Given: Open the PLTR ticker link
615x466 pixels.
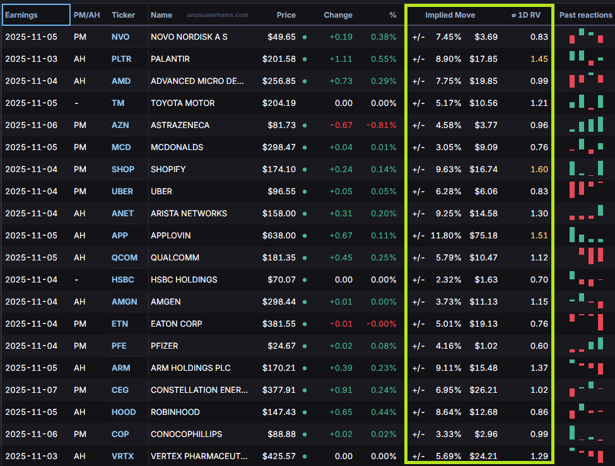Looking at the screenshot, I should click(121, 59).
